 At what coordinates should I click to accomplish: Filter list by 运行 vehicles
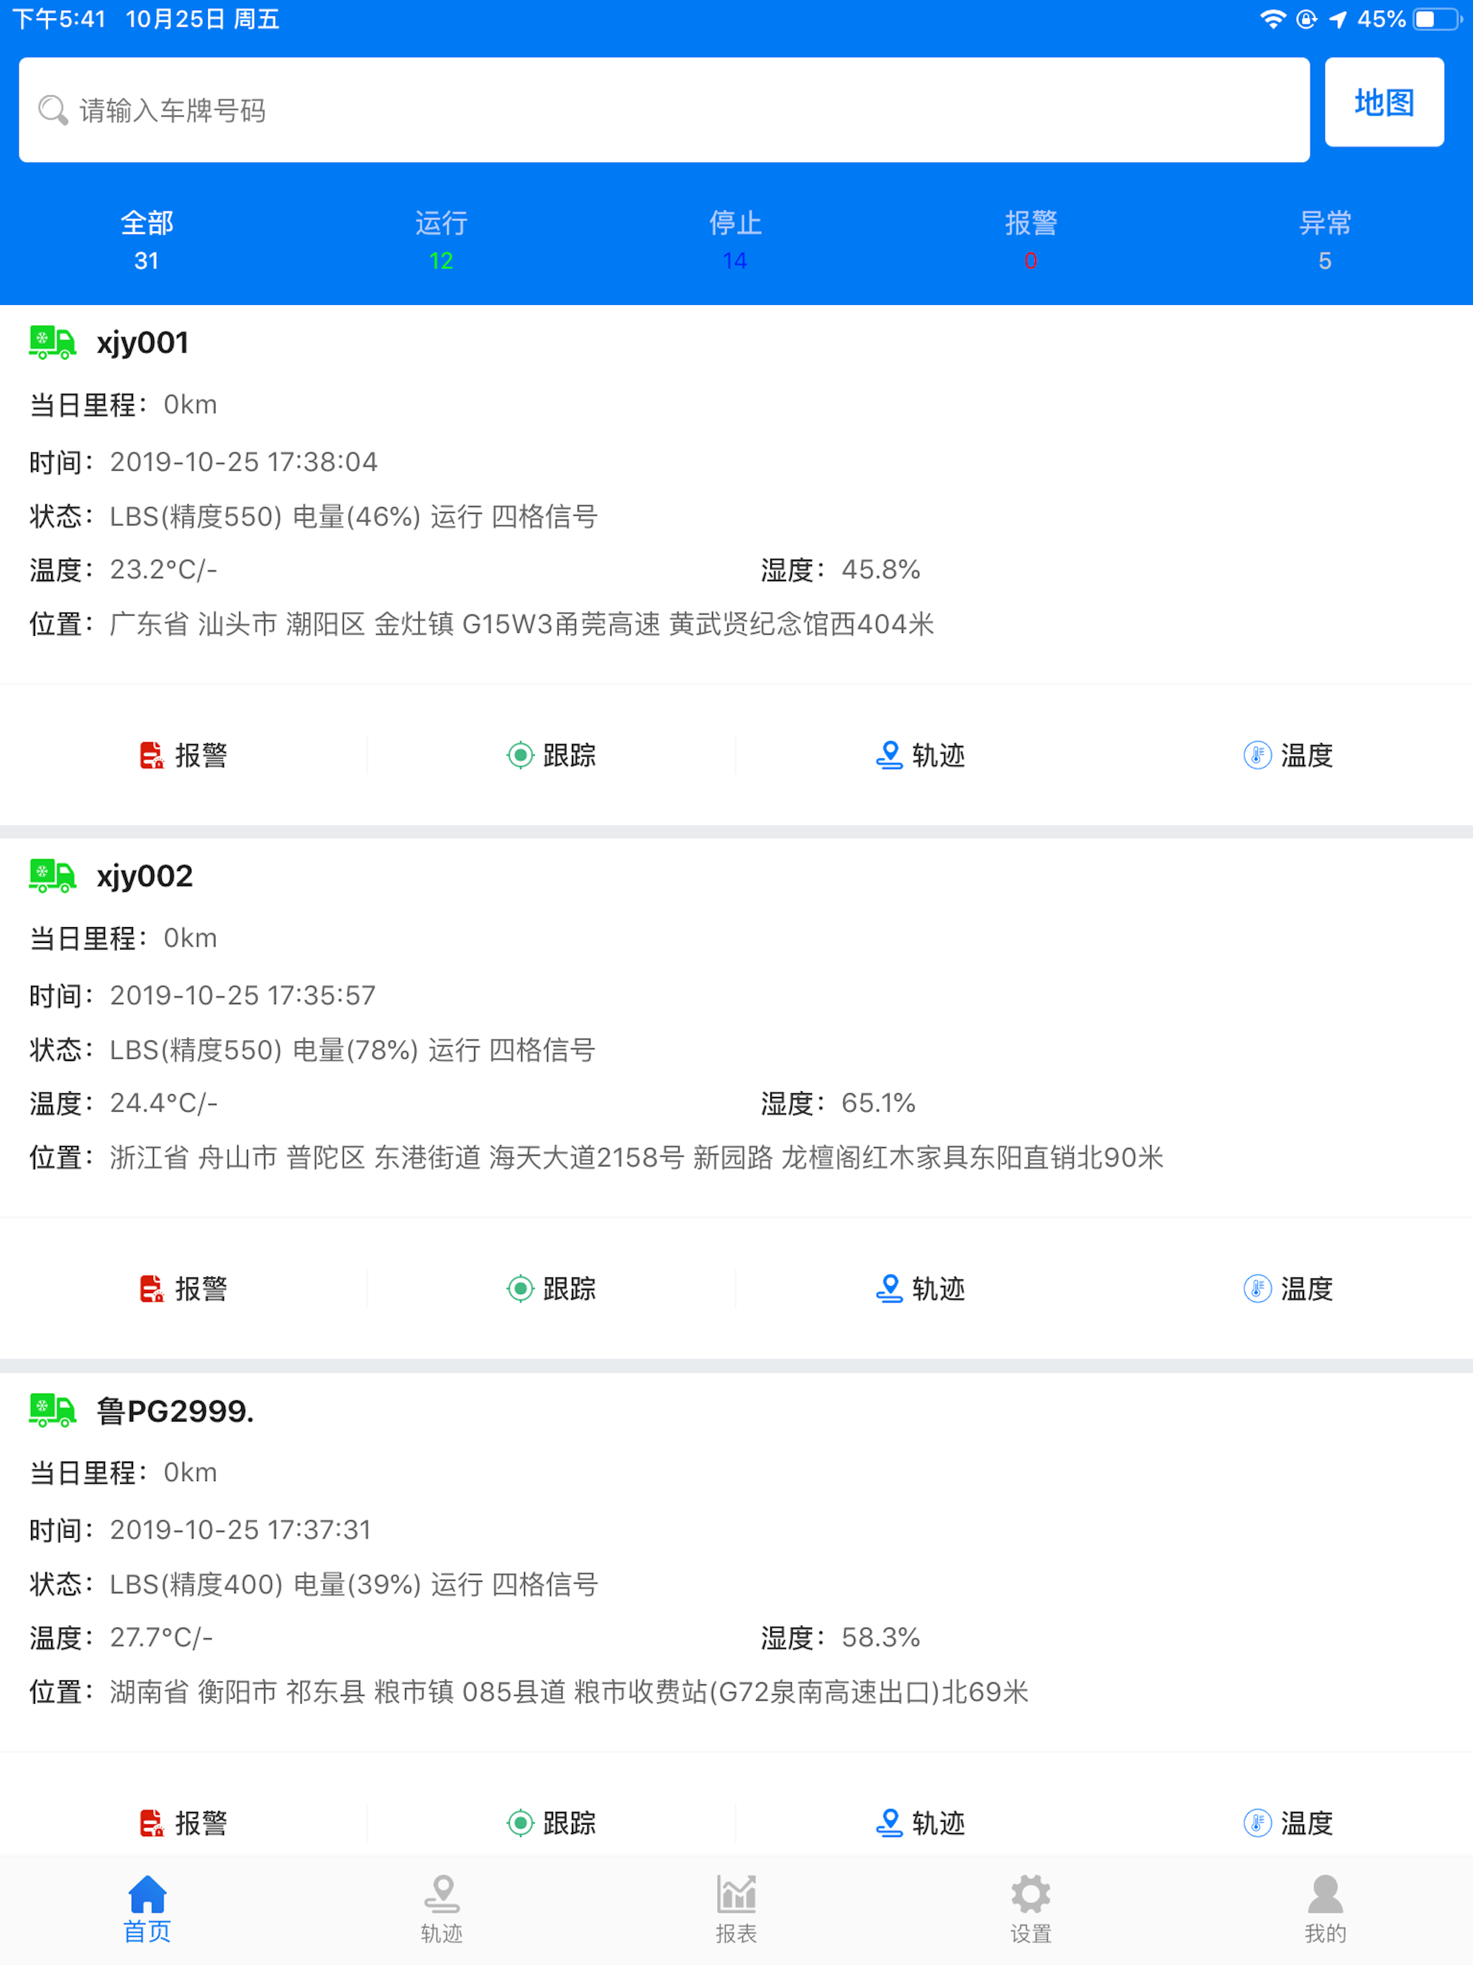pos(442,240)
